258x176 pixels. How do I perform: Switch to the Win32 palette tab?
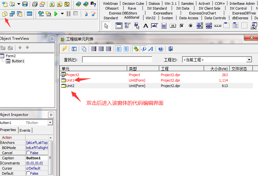point(150,18)
